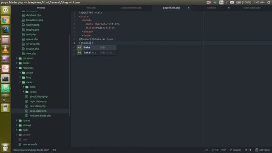Open the mail envelope indicator
This screenshot has width=272, height=153.
[232, 3]
